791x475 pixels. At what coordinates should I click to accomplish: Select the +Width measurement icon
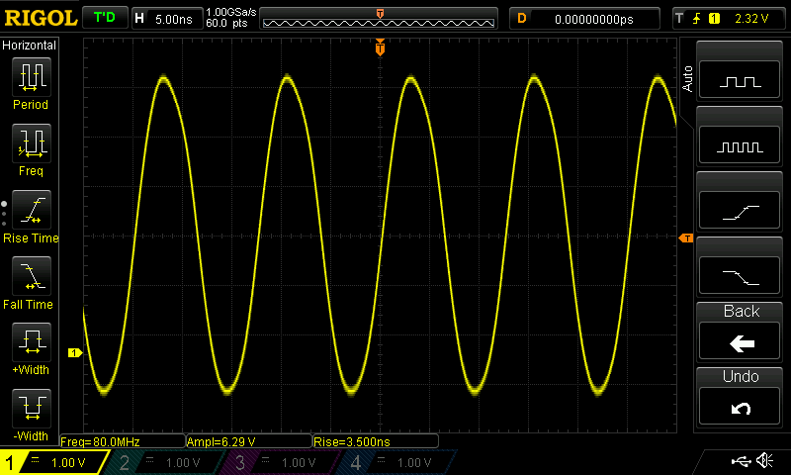click(31, 341)
